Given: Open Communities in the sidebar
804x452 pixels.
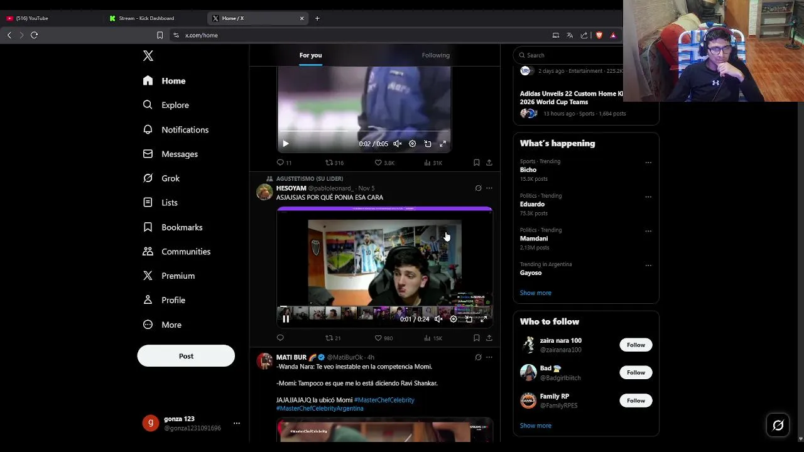Looking at the screenshot, I should click(x=177, y=251).
